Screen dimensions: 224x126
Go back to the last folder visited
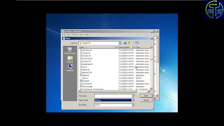pyautogui.click(x=125, y=43)
